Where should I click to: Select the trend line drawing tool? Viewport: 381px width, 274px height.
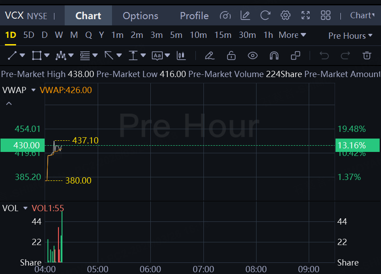(x=12, y=56)
